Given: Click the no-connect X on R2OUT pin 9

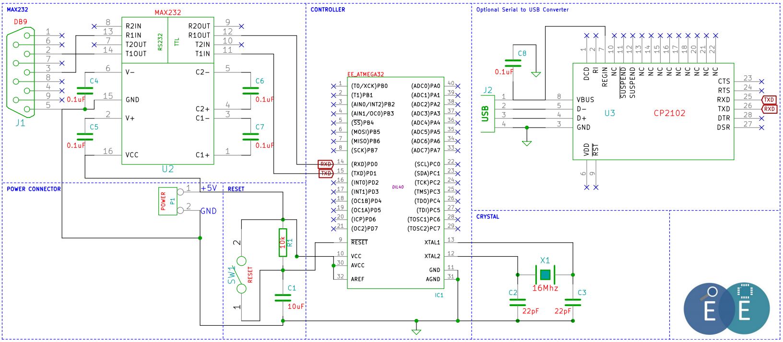Looking at the screenshot, I should coord(241,26).
